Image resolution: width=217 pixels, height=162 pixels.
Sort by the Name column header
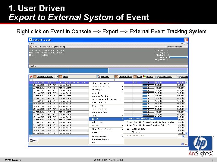pyautogui.click(x=77, y=76)
